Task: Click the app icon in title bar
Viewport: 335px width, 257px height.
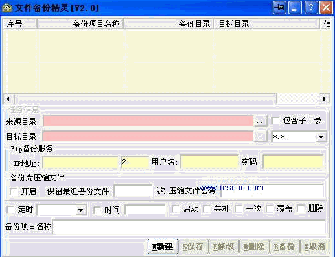Action: (6, 8)
